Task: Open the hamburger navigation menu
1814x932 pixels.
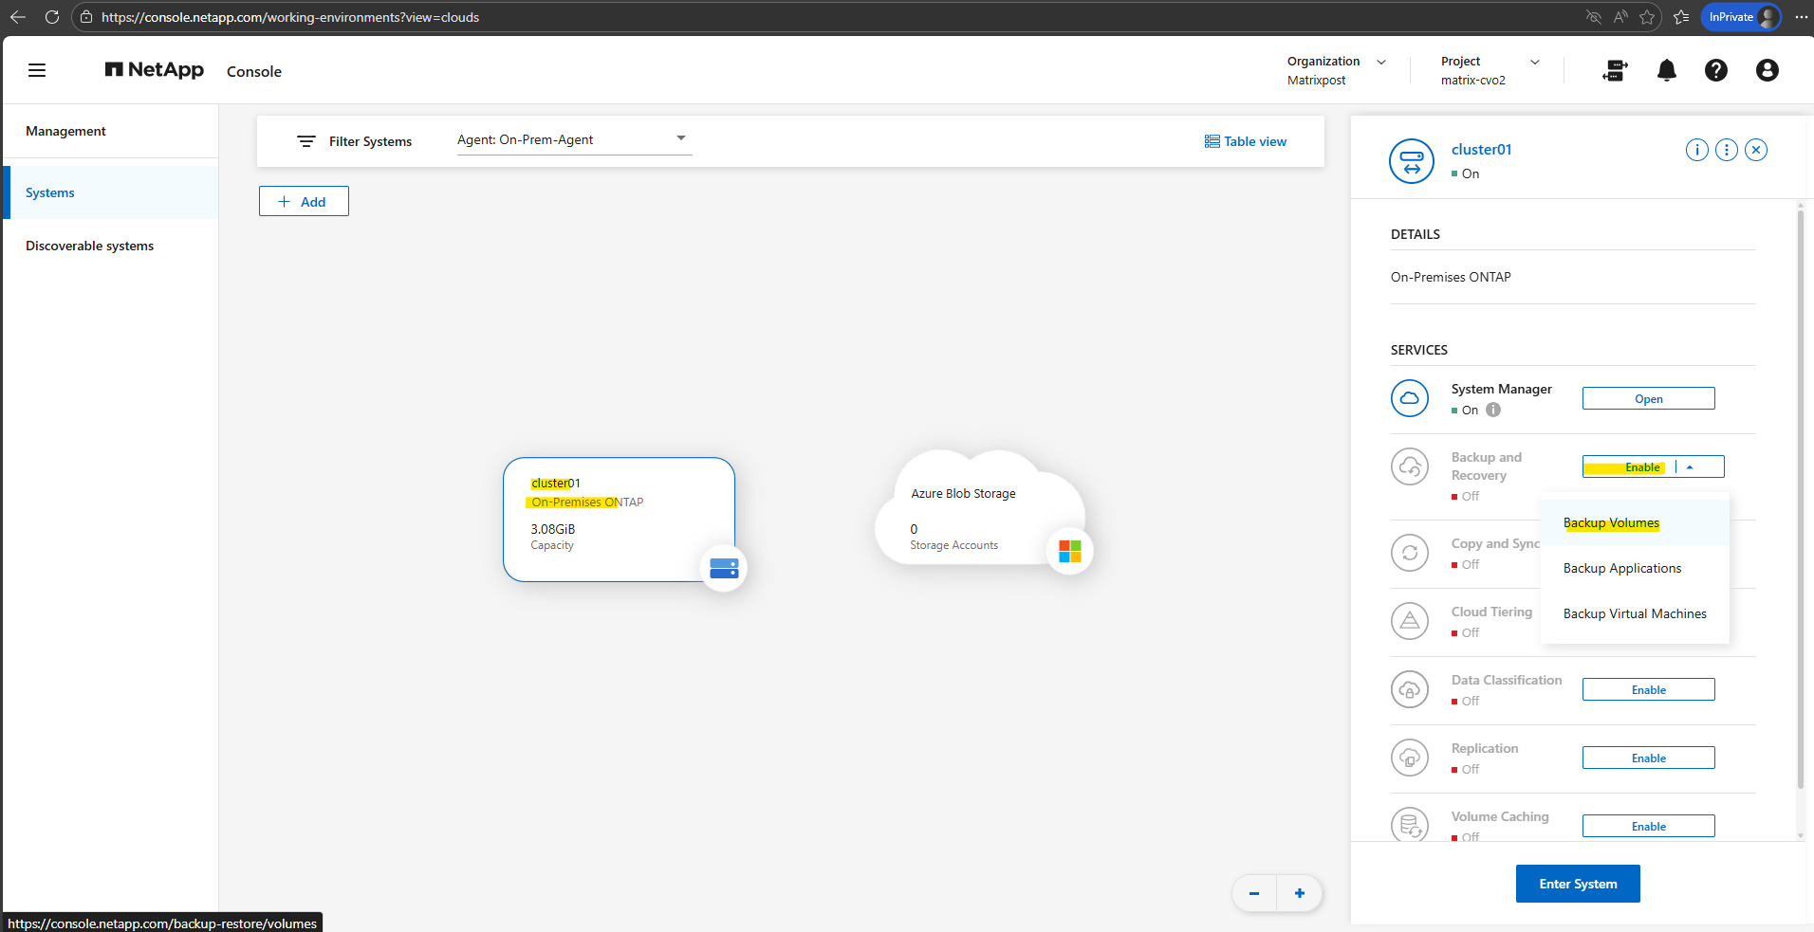Action: pos(37,70)
